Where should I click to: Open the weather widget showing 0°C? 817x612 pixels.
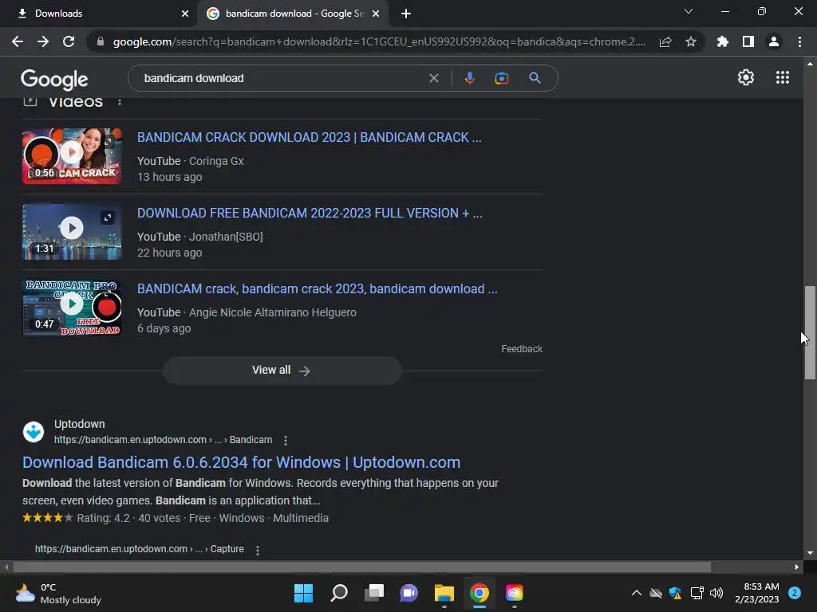57,593
